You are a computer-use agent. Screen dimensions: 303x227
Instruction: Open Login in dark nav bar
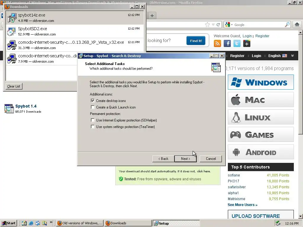tap(256, 56)
